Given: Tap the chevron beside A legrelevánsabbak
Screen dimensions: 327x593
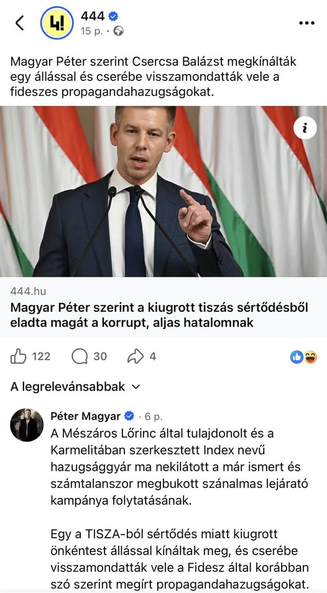Looking at the screenshot, I should (x=136, y=387).
